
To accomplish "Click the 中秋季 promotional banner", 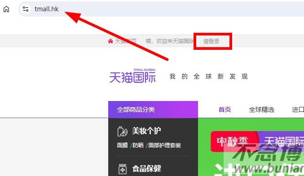I will coord(234,141).
